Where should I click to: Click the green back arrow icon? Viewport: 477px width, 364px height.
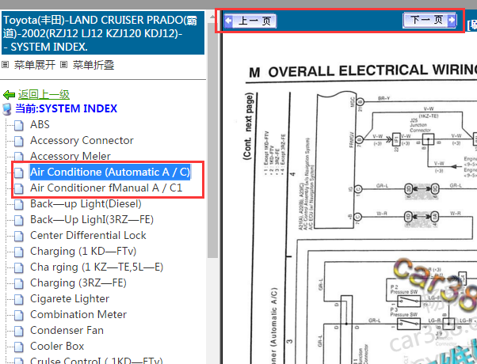(9, 95)
